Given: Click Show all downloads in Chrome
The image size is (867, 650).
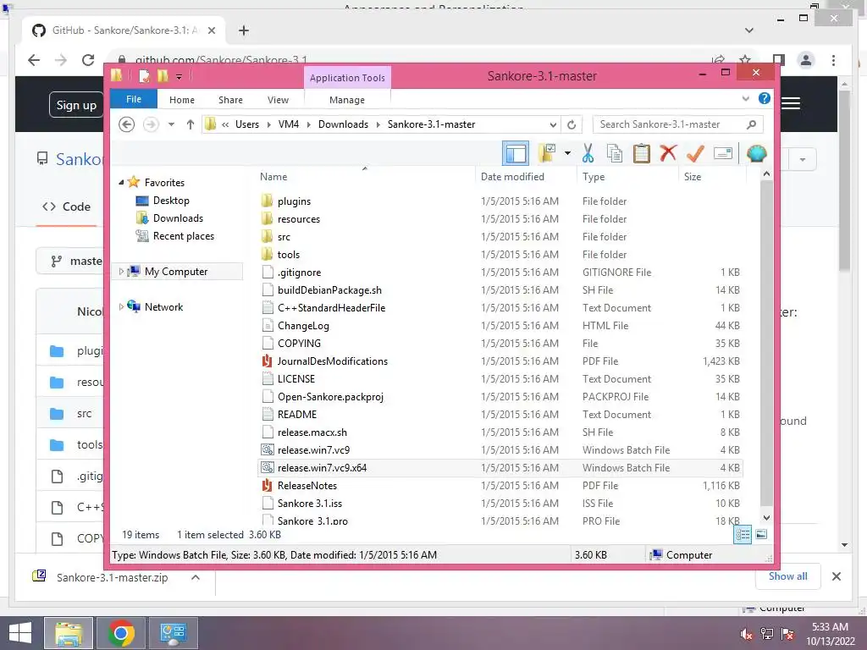Looking at the screenshot, I should point(787,576).
